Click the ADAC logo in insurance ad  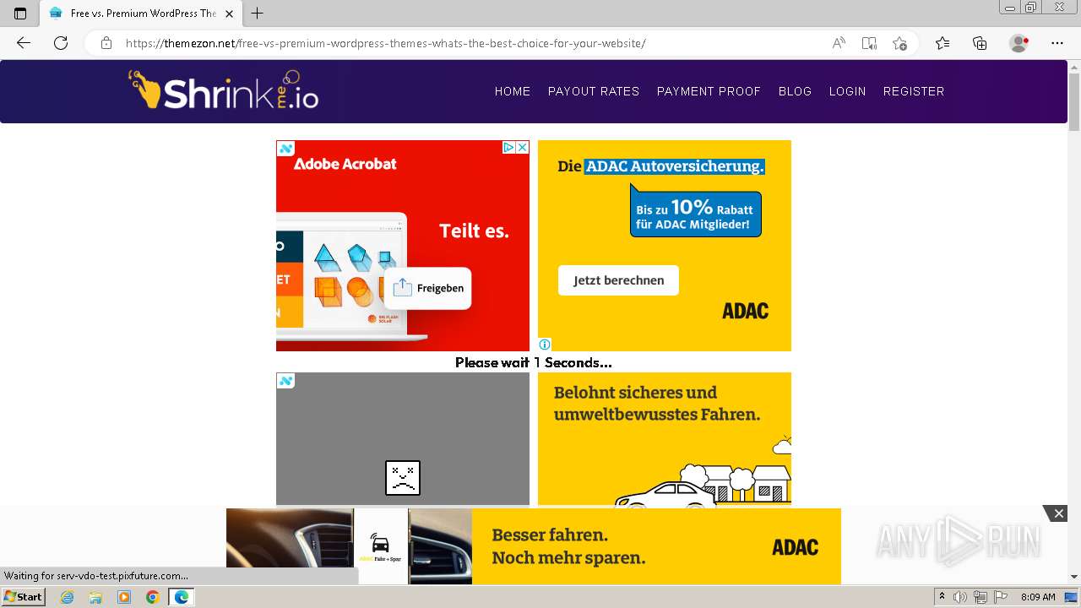coord(745,311)
